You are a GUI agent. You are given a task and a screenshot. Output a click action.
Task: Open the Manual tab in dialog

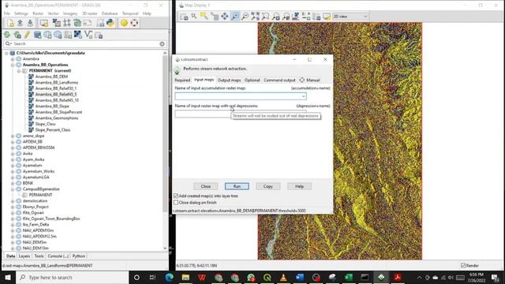point(309,80)
